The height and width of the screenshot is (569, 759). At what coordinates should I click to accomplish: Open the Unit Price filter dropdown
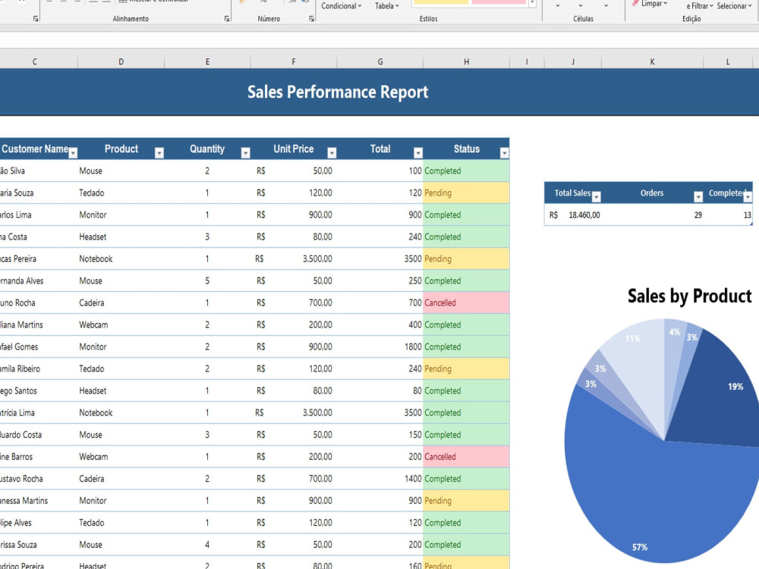click(332, 153)
